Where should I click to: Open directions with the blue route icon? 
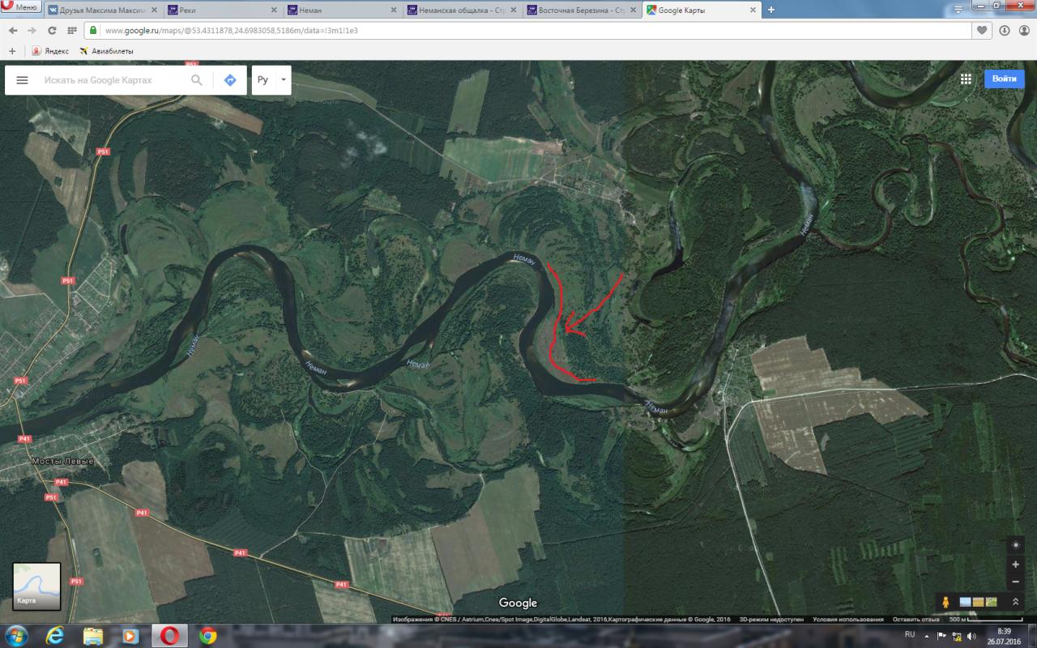[230, 80]
